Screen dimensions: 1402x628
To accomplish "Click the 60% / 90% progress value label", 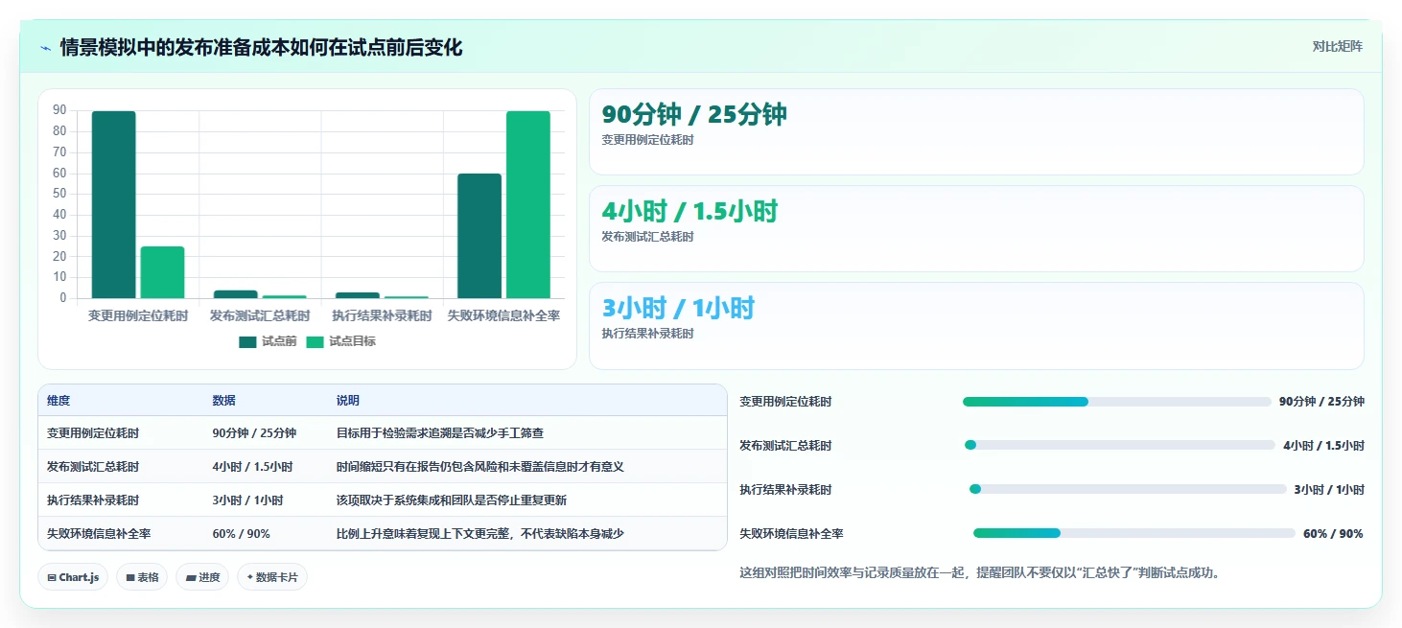I will tap(1333, 534).
